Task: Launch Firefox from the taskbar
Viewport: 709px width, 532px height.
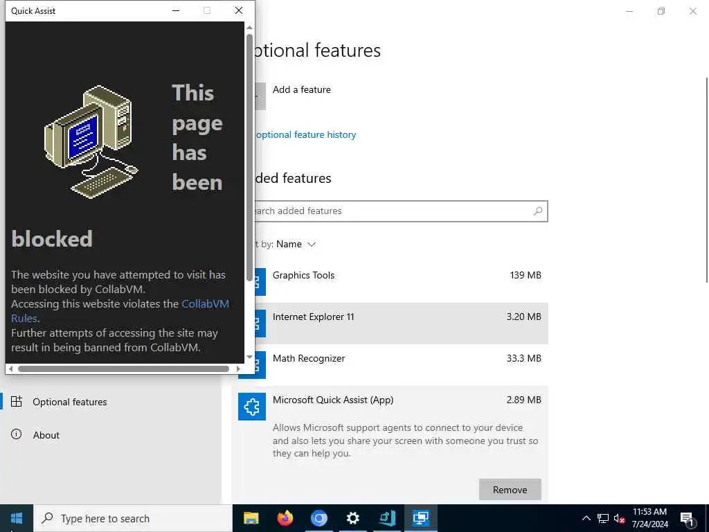Action: click(x=285, y=518)
